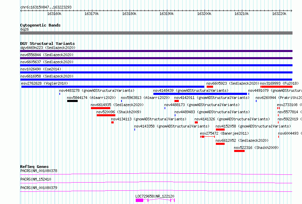Click the 163190k ruler tick label
The image size is (302, 204).
(167, 14)
